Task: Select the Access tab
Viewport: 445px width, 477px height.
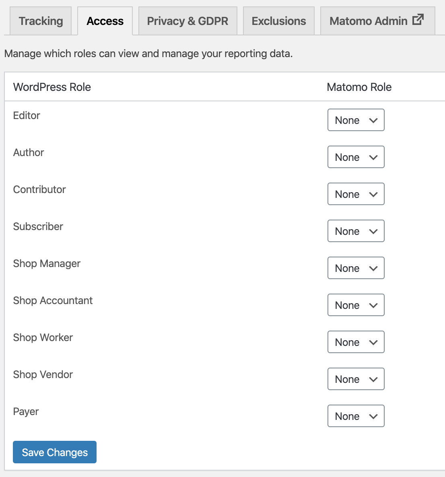Action: click(x=105, y=21)
